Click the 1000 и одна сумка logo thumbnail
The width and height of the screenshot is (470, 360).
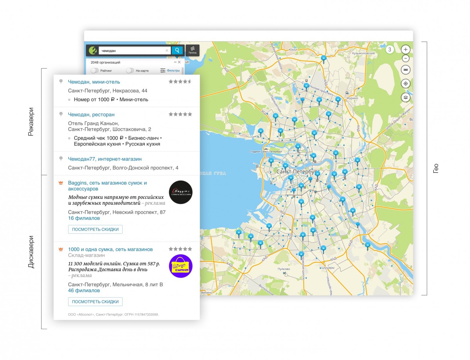pos(181,266)
